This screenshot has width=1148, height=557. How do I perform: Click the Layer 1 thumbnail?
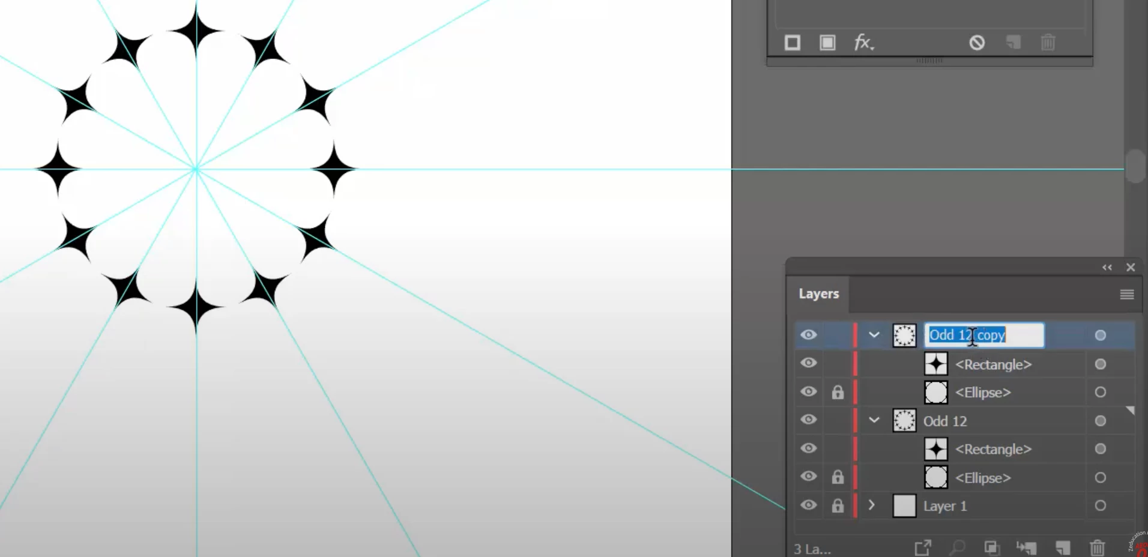coord(904,505)
